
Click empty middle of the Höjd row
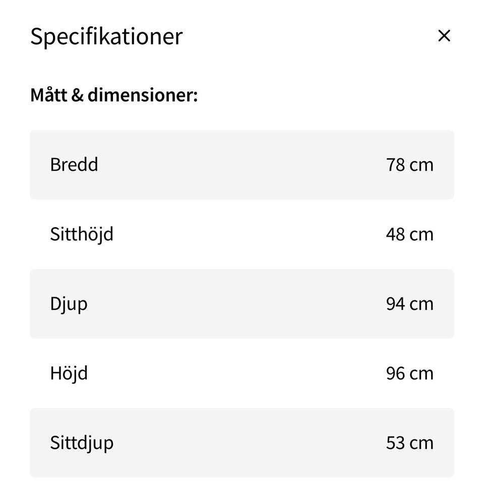coord(242,373)
